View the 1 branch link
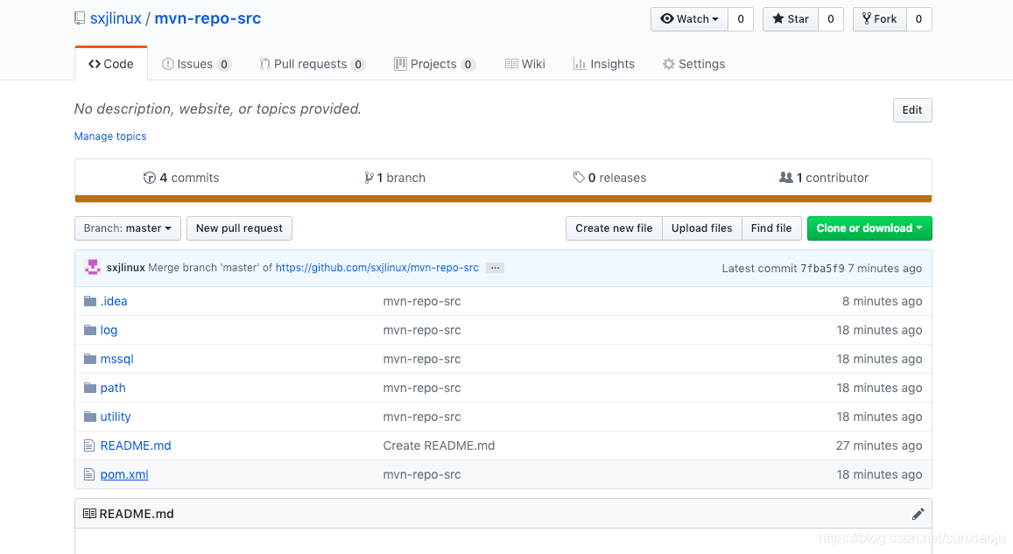The height and width of the screenshot is (554, 1013). tap(395, 178)
